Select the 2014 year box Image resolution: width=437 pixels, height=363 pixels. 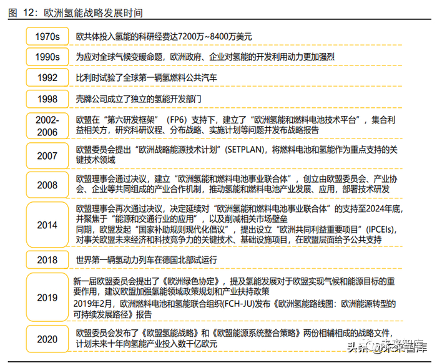(x=47, y=225)
